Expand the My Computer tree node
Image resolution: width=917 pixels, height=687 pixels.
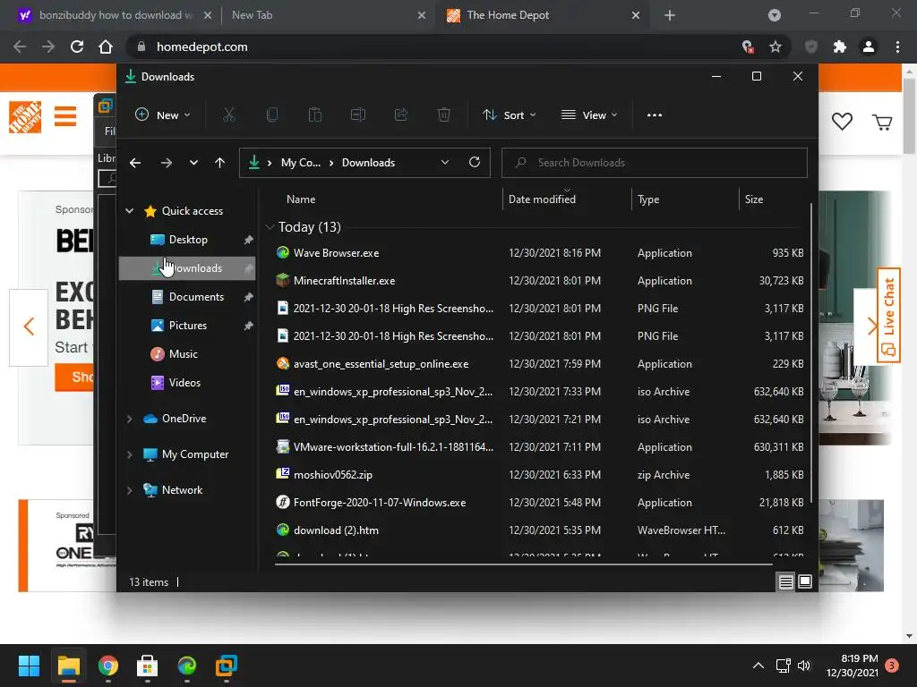click(129, 454)
